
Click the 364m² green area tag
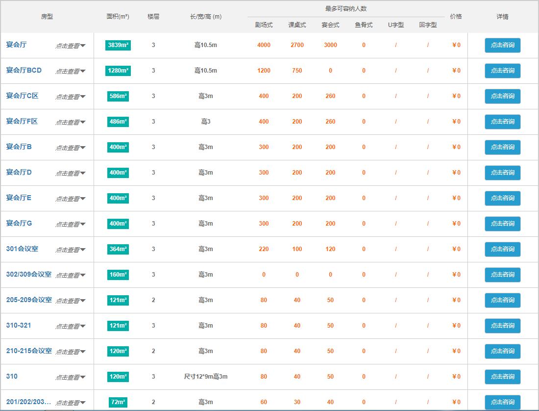[x=118, y=249]
